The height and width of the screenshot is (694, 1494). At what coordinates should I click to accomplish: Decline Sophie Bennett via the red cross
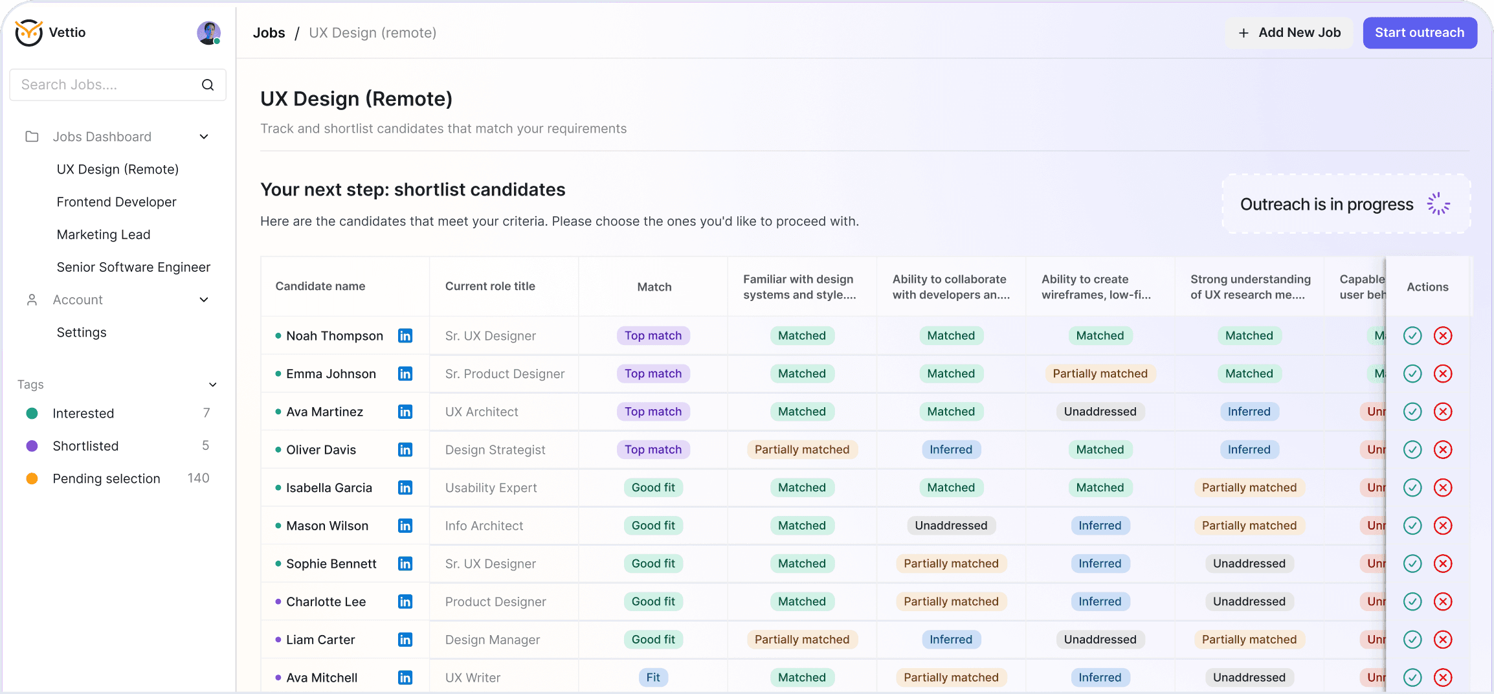click(x=1443, y=564)
